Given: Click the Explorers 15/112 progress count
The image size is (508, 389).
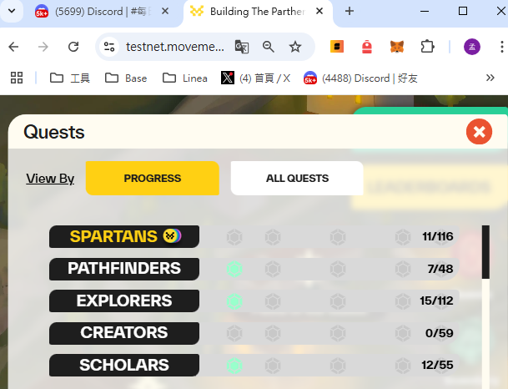Looking at the screenshot, I should [x=437, y=301].
